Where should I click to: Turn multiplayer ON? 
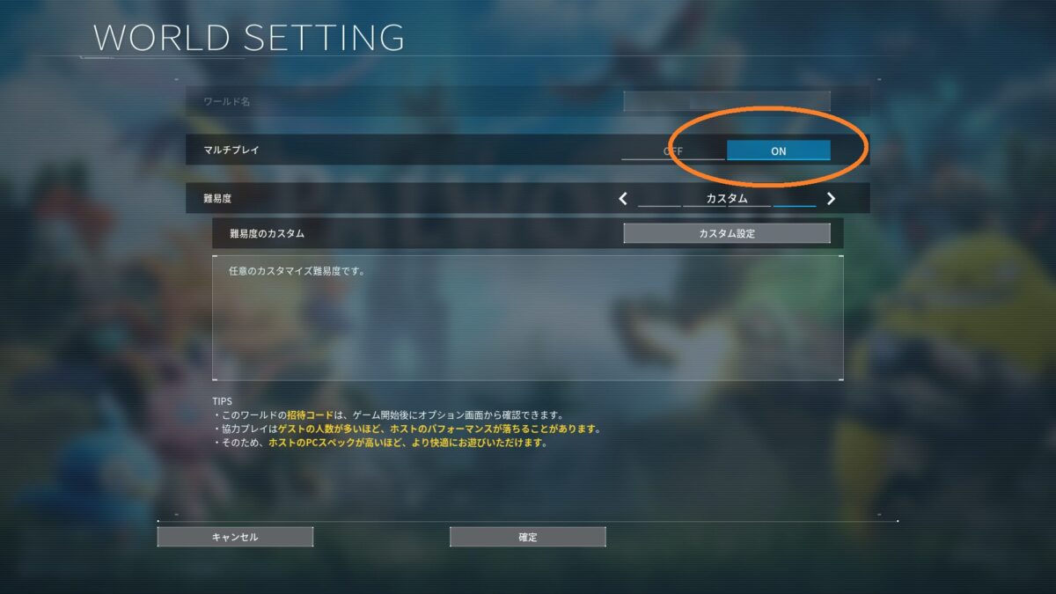coord(779,150)
